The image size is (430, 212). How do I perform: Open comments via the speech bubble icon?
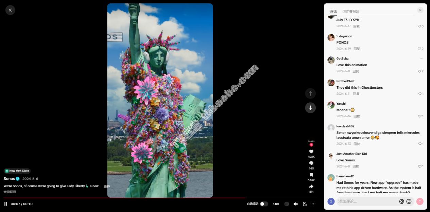coord(311,163)
